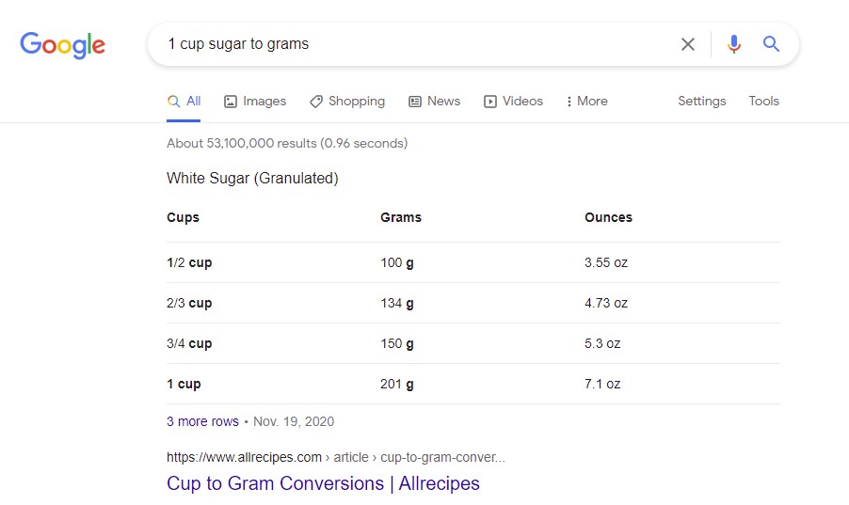The image size is (849, 505).
Task: Open the More search categories dropdown
Action: (x=586, y=102)
